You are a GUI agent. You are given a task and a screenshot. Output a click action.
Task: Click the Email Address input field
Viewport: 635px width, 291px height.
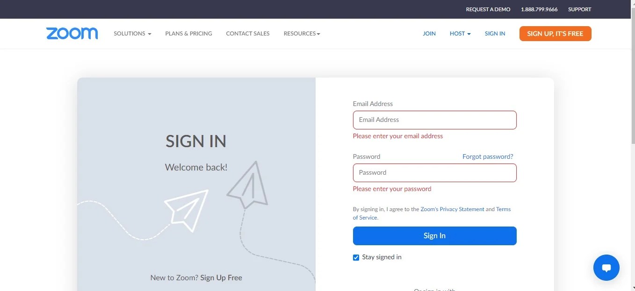coord(434,120)
